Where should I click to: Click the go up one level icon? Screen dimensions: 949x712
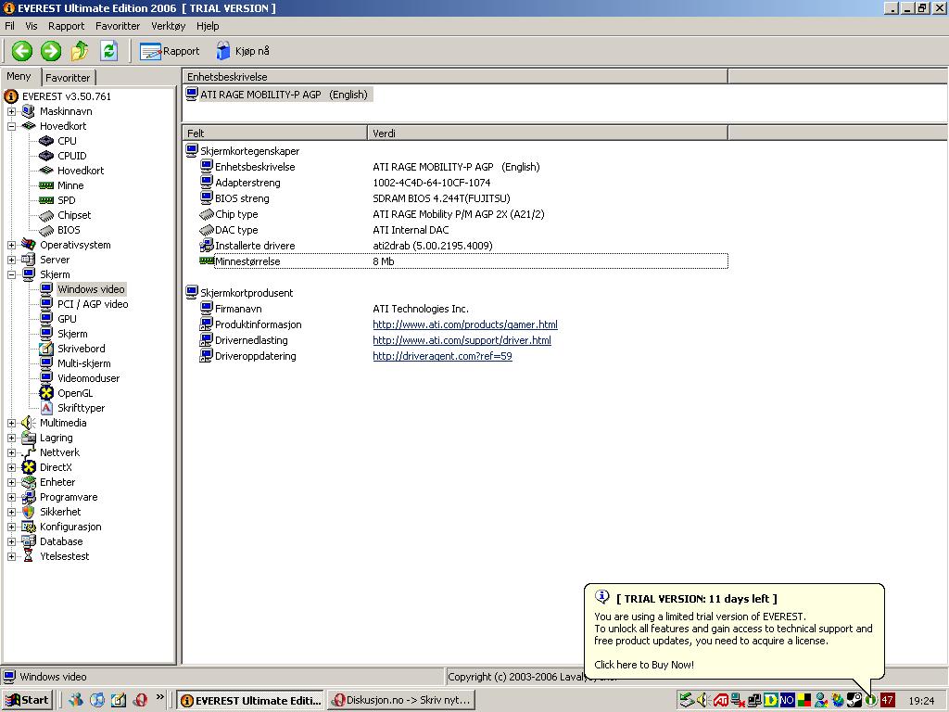point(80,51)
